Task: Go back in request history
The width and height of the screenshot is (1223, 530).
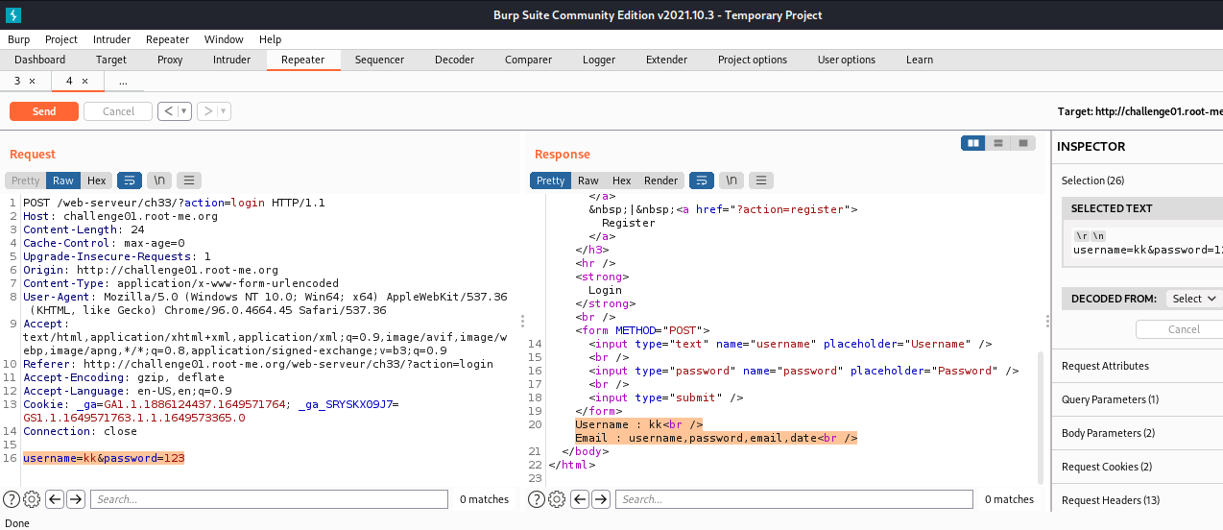Action: coord(169,111)
